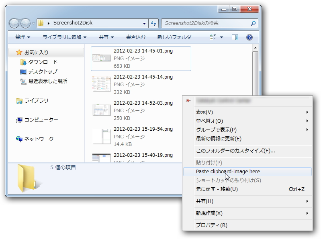Open 並べ替え(O) submenu
321x239 pixels.
click(247, 121)
